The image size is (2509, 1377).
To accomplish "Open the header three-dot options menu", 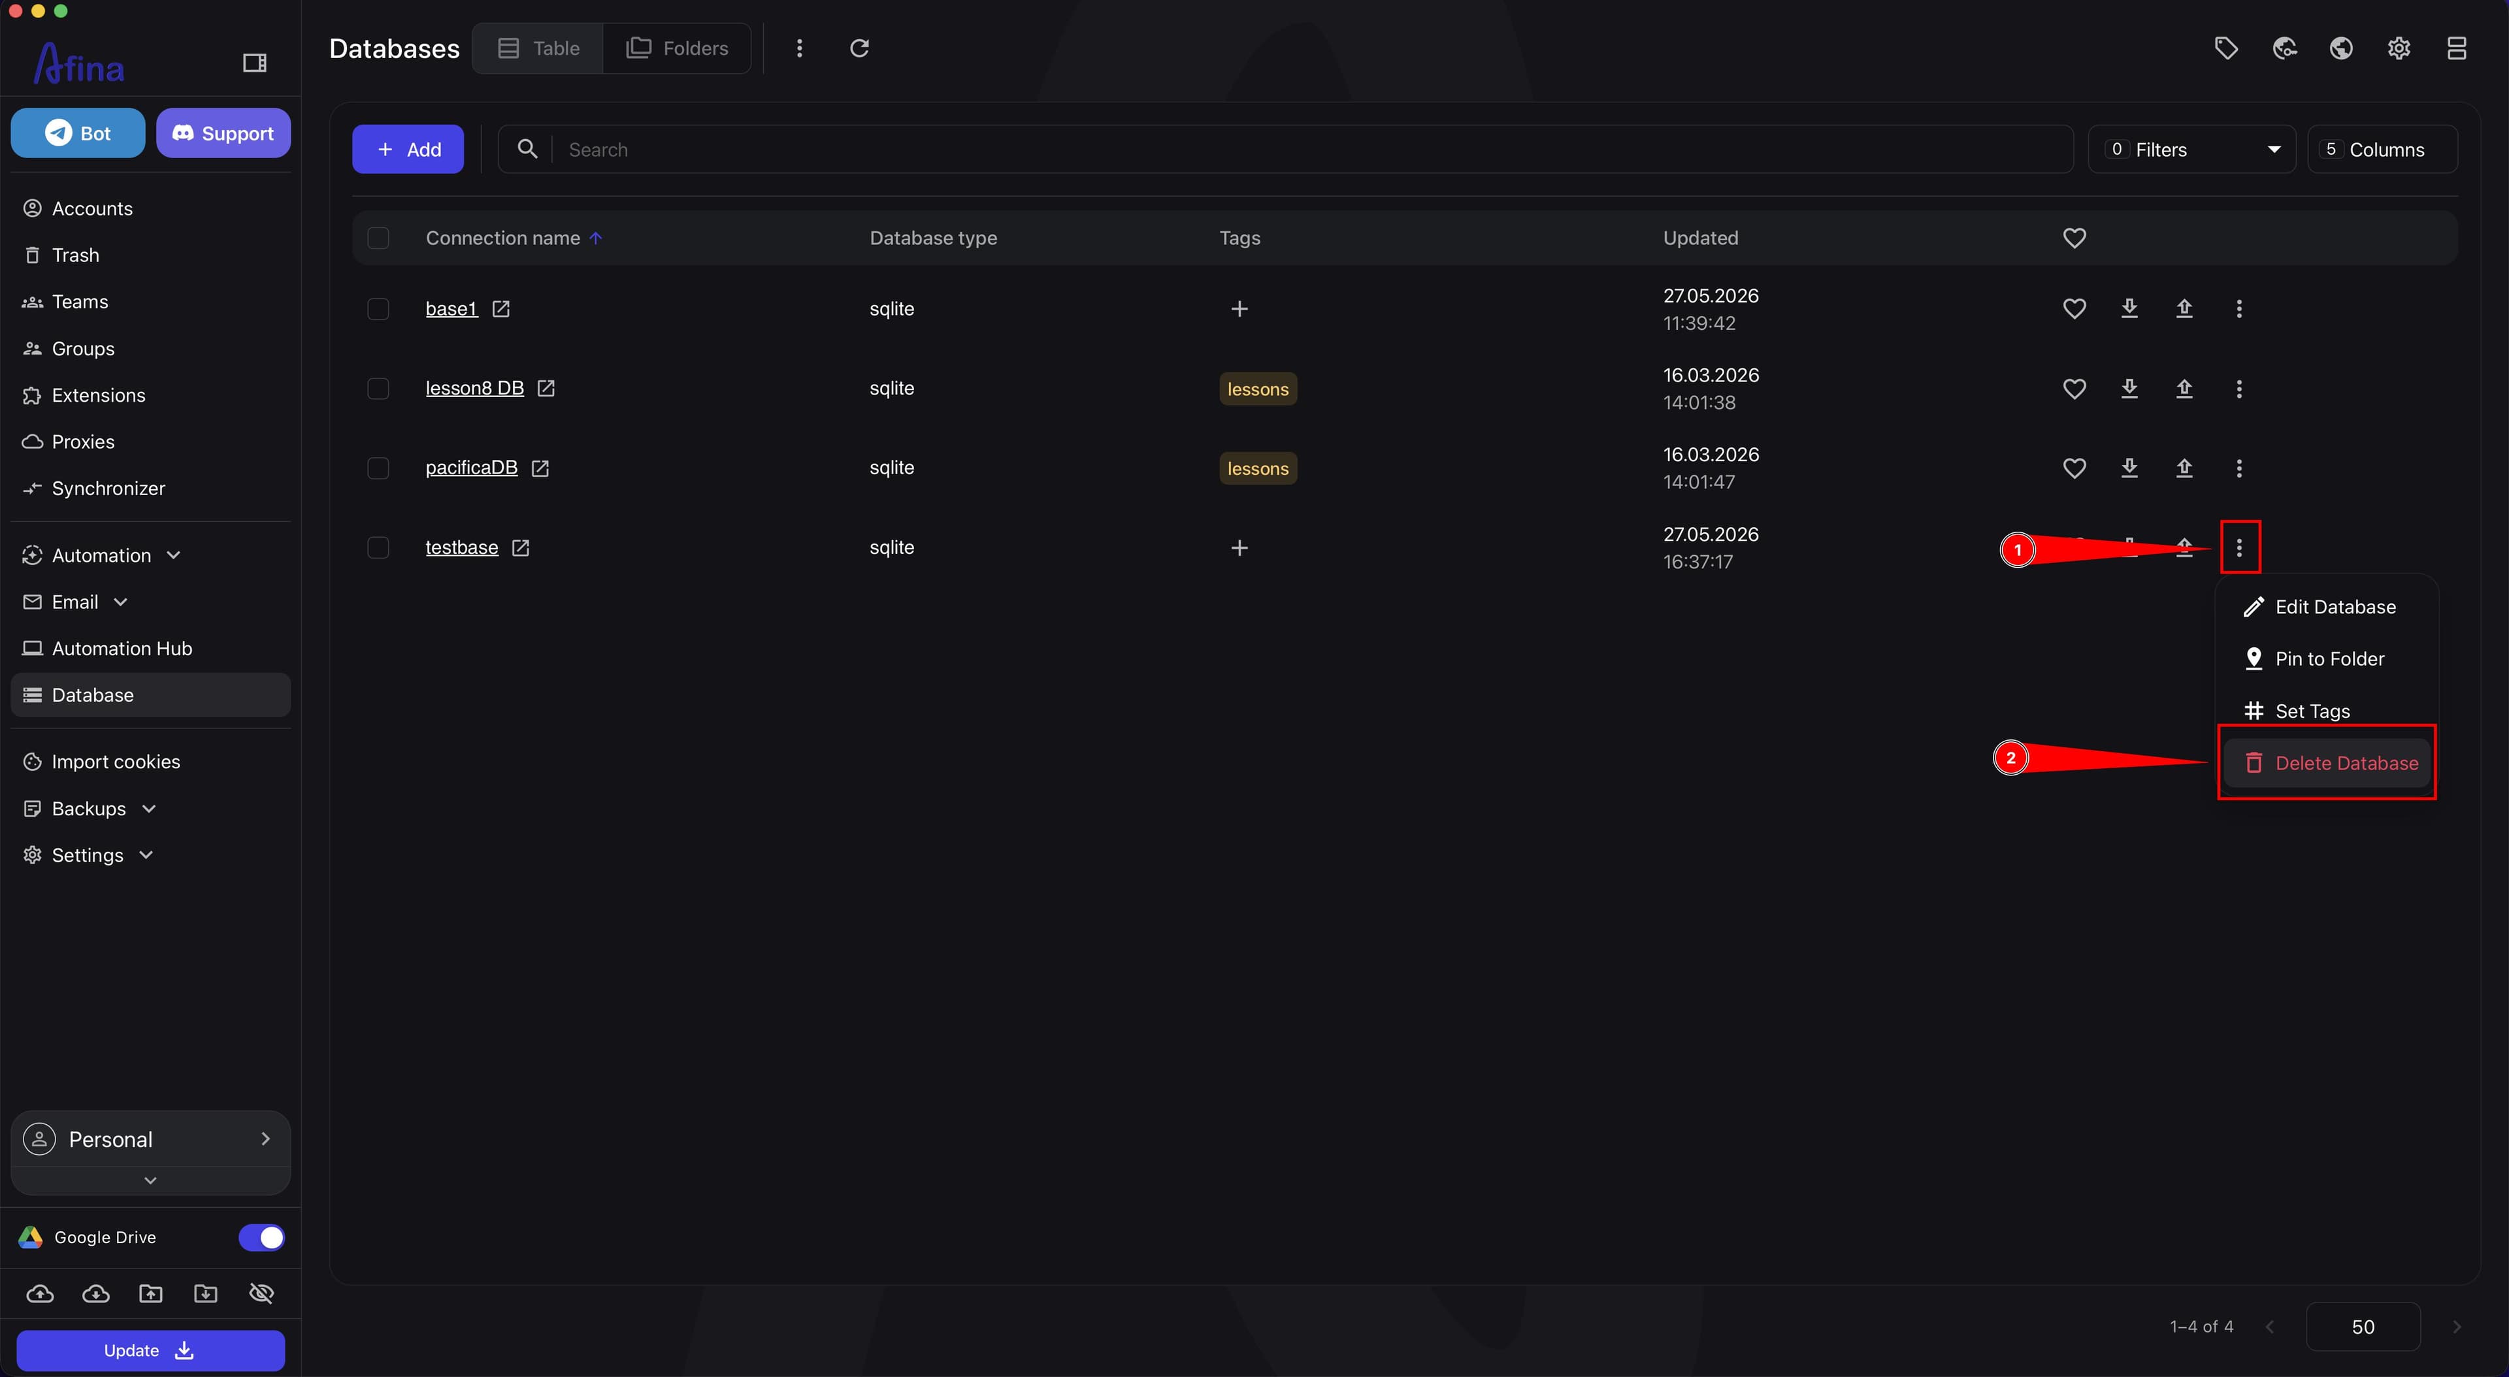I will [800, 48].
